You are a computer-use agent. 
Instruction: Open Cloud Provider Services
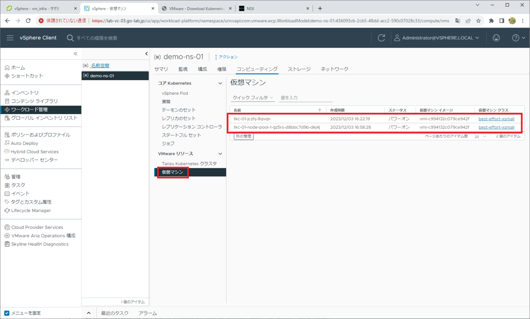(34, 227)
